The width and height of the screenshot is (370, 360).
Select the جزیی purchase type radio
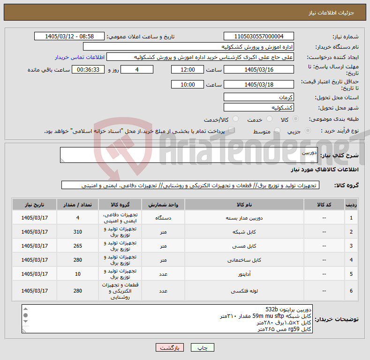click(308, 131)
